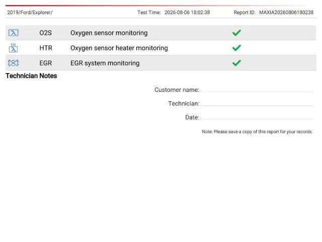Image resolution: width=322 pixels, height=242 pixels.
Task: Select the text 'O2S'
Action: click(x=46, y=33)
